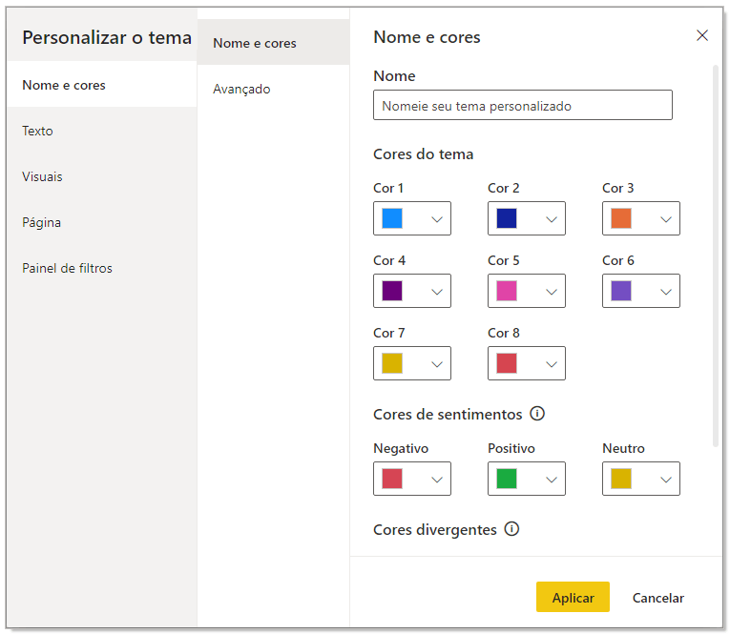Expand the Cor 3 dropdown arrow
The height and width of the screenshot is (634, 730).
click(666, 219)
